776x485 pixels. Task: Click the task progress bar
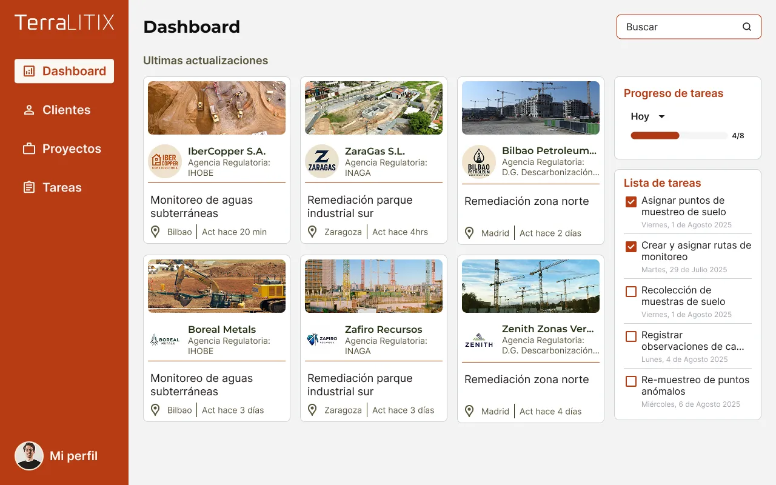pos(679,136)
